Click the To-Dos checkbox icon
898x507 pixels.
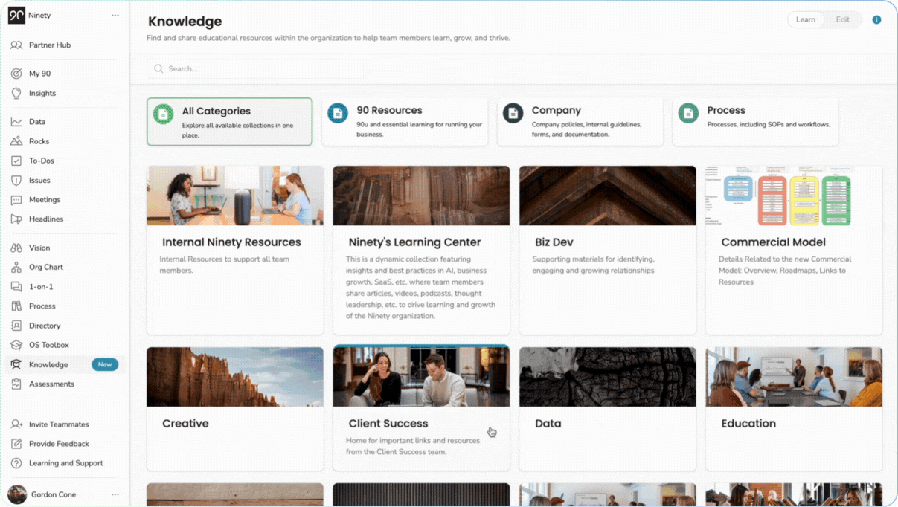(x=16, y=161)
